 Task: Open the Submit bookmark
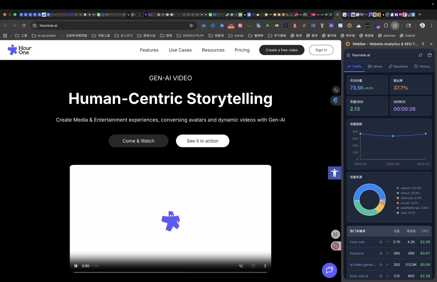pyautogui.click(x=407, y=36)
